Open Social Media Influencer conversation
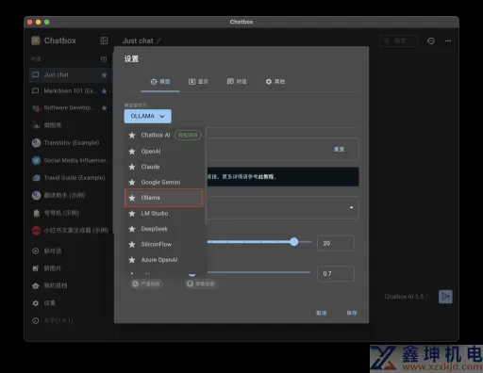The height and width of the screenshot is (373, 483). coord(70,160)
